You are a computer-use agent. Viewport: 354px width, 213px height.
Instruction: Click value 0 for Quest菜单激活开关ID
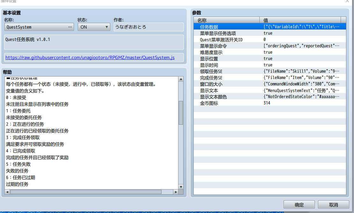click(x=264, y=40)
